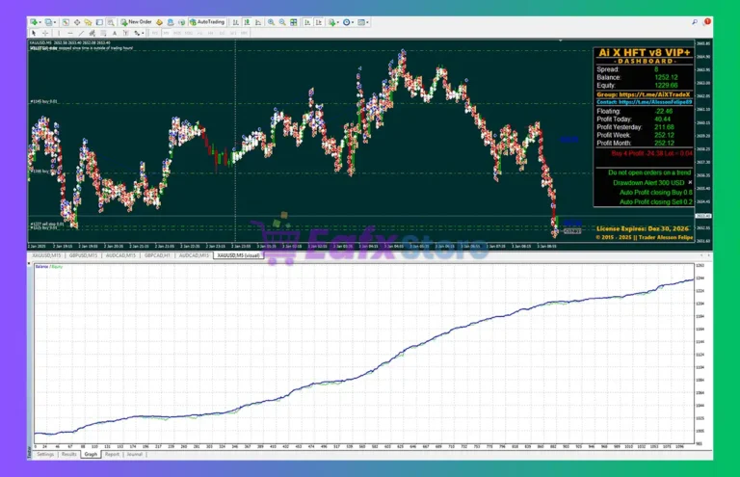Screen dimensions: 740x477
Task: Show the Market Watch panel
Action: point(66,22)
